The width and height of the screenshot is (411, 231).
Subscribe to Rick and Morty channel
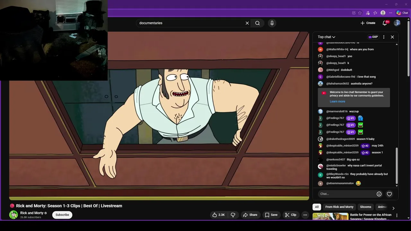click(x=62, y=215)
